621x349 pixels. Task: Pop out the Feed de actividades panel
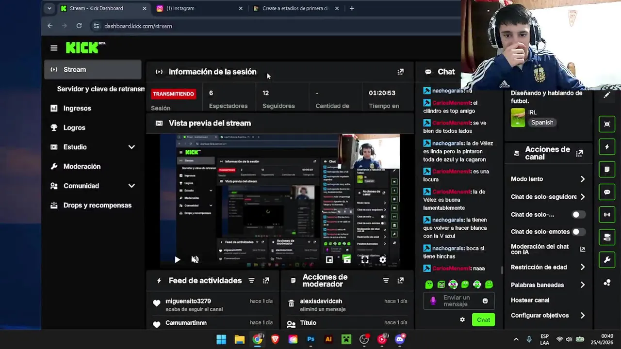coord(266,281)
